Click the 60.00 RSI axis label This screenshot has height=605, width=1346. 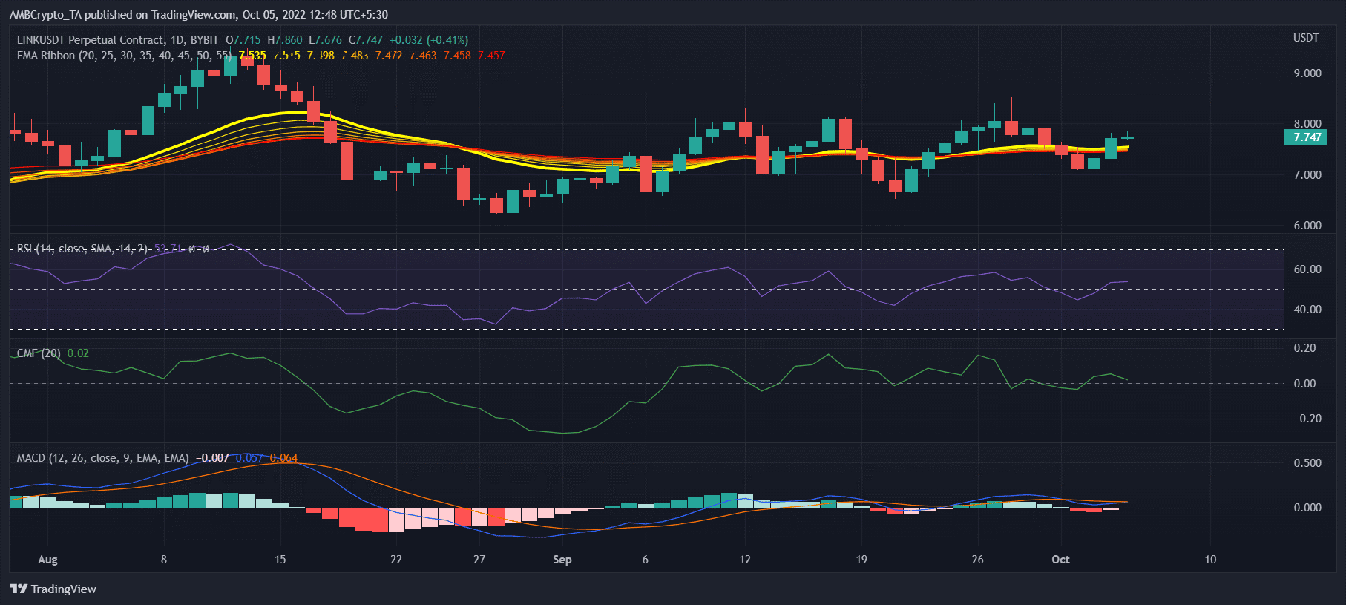tap(1307, 269)
